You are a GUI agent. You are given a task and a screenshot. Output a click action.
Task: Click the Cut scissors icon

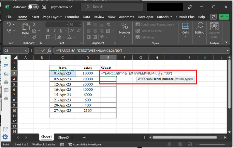(x=35, y=25)
